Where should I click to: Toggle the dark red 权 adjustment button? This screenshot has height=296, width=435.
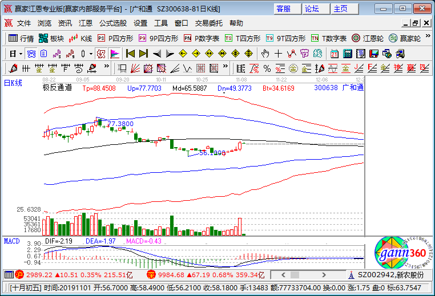pos(100,54)
